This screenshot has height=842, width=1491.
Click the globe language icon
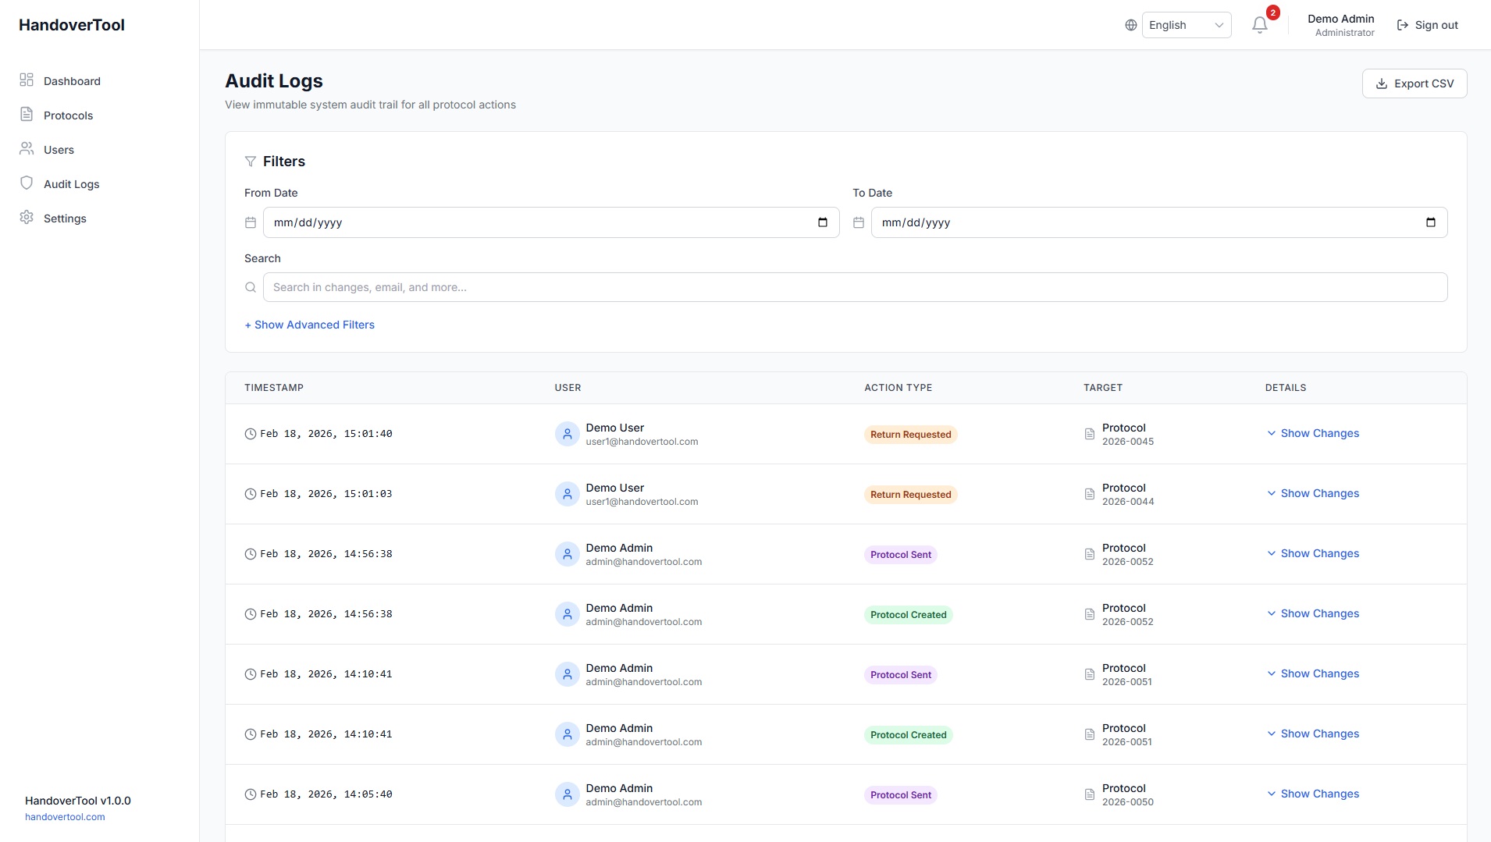1130,25
